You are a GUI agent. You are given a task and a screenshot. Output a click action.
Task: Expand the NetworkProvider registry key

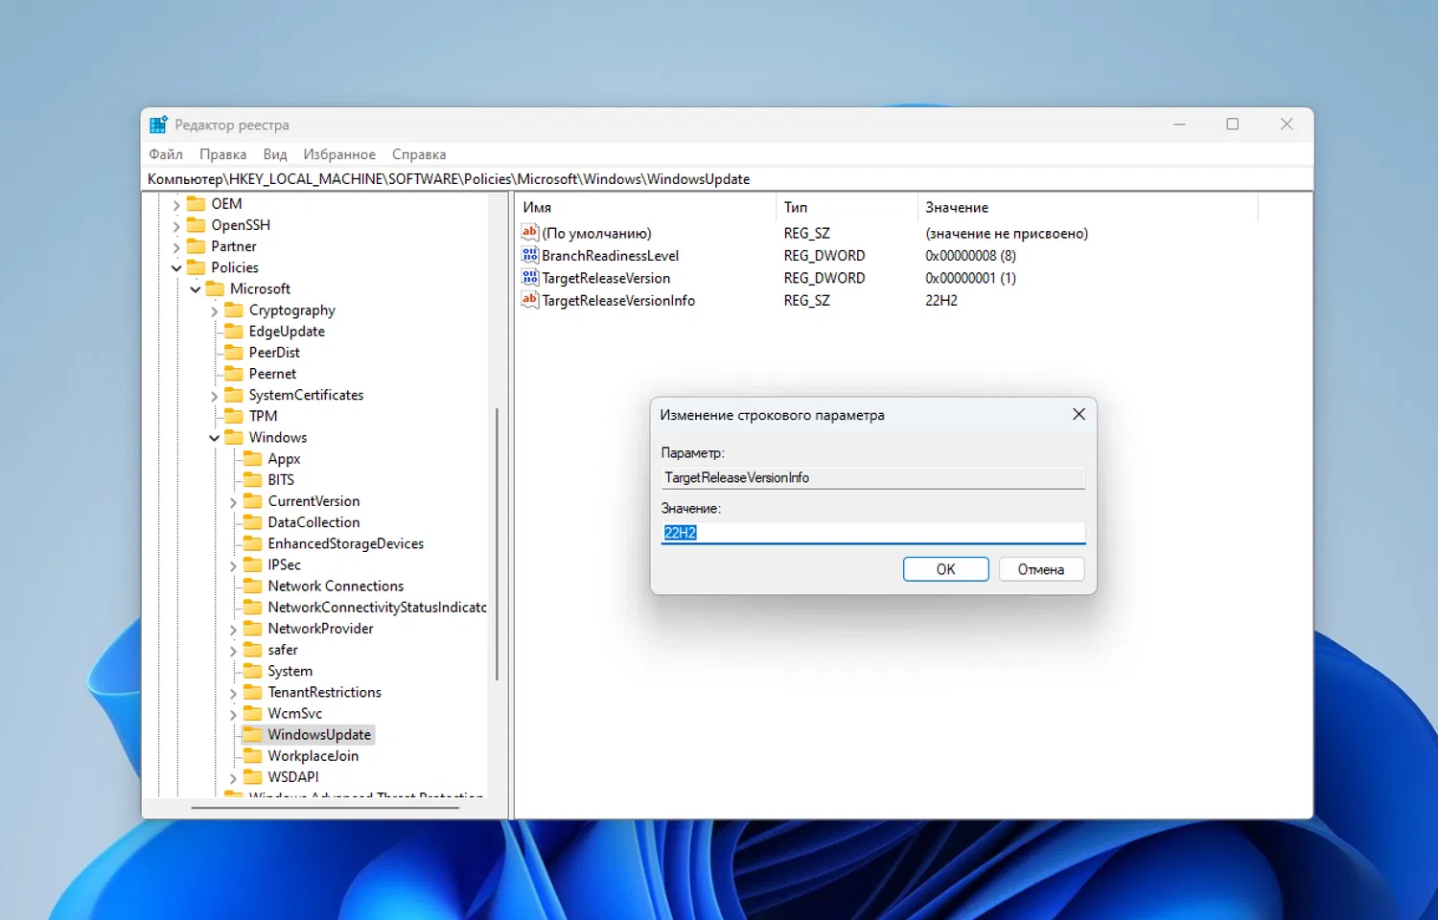pos(233,629)
